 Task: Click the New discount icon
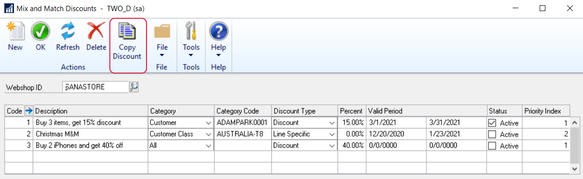(15, 32)
